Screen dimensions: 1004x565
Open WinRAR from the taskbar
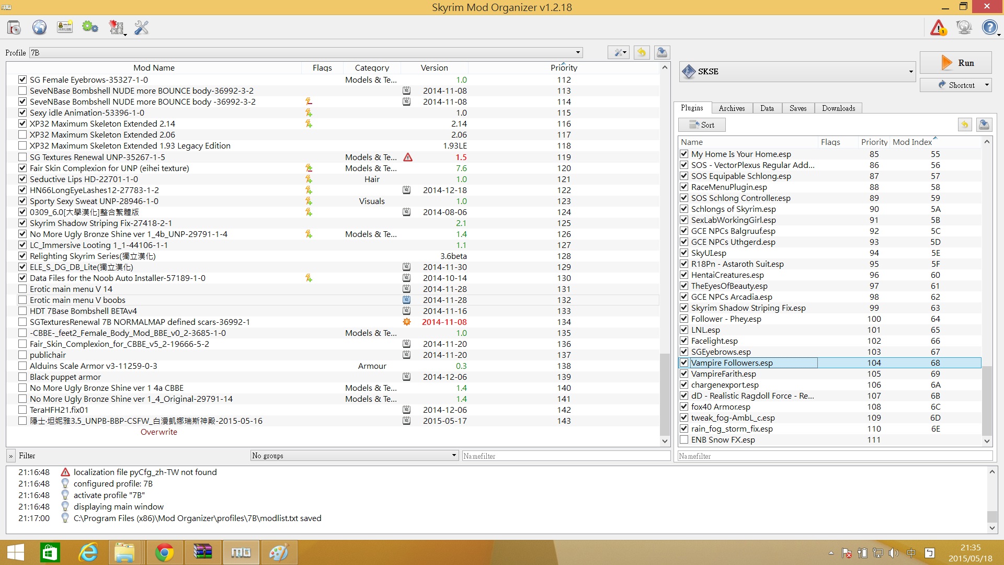pyautogui.click(x=202, y=552)
